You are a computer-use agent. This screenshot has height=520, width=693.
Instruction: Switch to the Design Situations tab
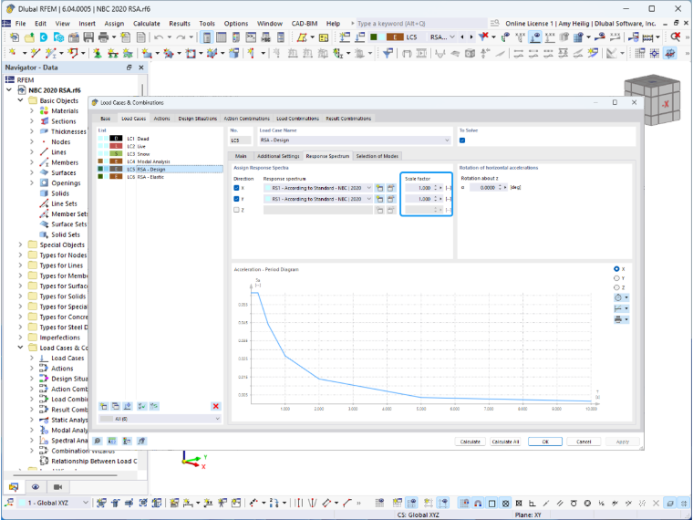coord(198,119)
